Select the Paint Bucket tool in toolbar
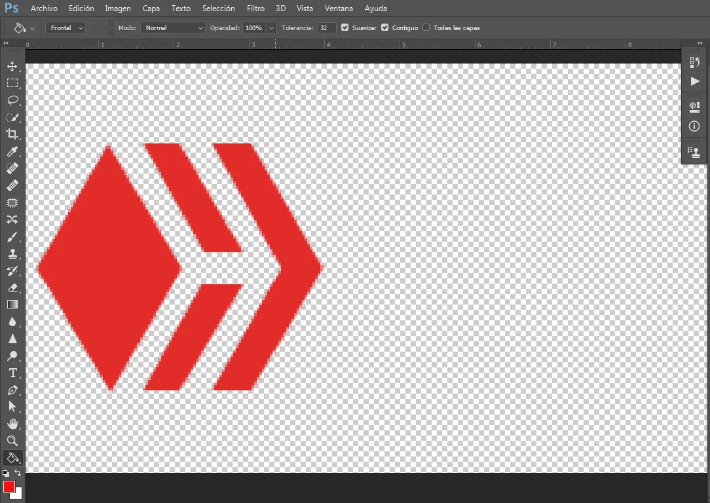This screenshot has height=503, width=710. (12, 458)
